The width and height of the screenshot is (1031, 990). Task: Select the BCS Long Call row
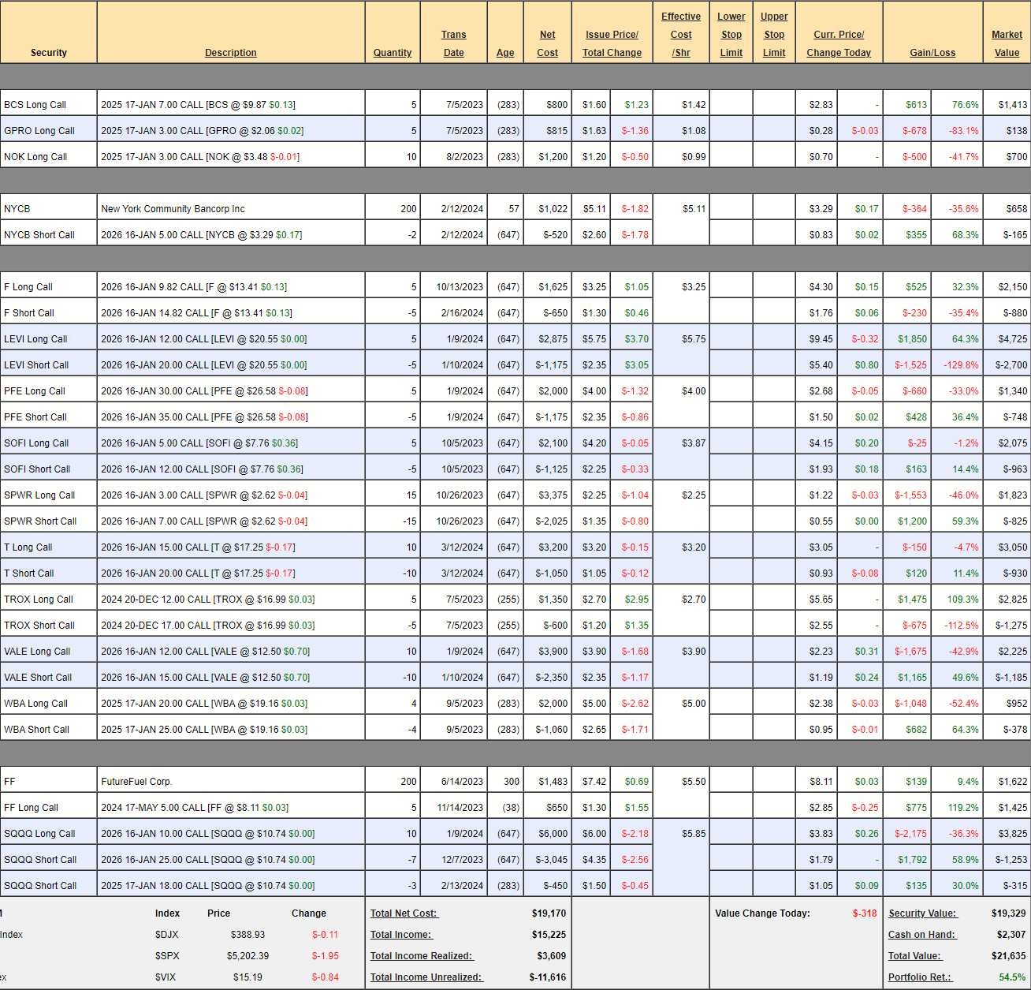click(x=35, y=105)
